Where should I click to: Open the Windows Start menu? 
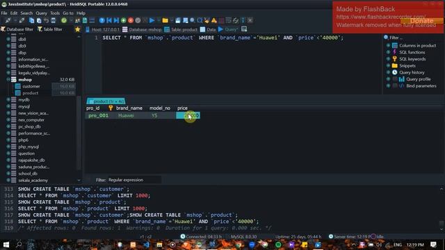click(x=6, y=244)
